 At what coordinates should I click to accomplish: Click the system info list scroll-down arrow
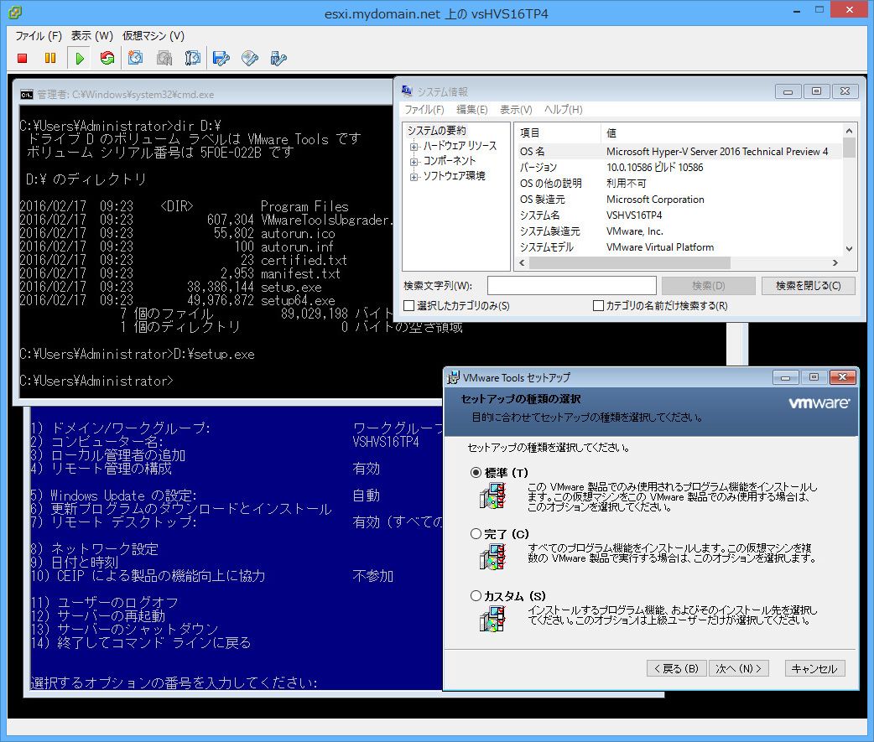pyautogui.click(x=849, y=249)
